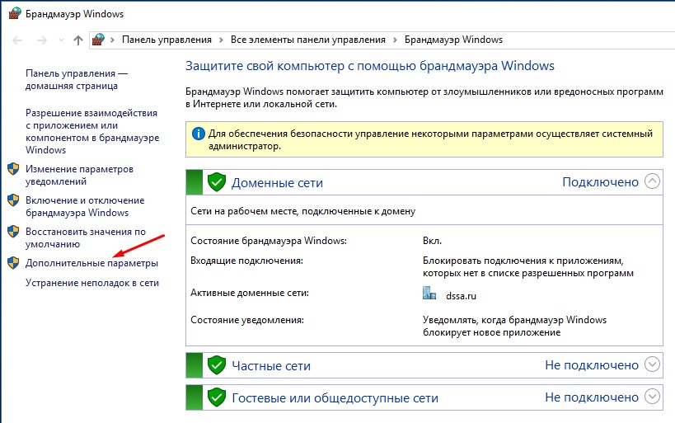The image size is (675, 423).
Task: Click green shield icon for Частные сети
Action: [x=216, y=364]
